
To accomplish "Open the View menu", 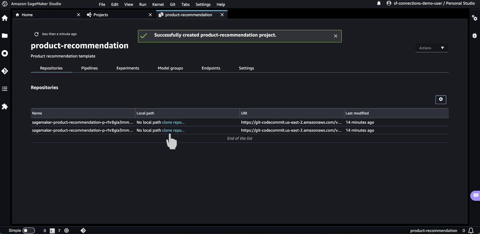I will click(129, 5).
